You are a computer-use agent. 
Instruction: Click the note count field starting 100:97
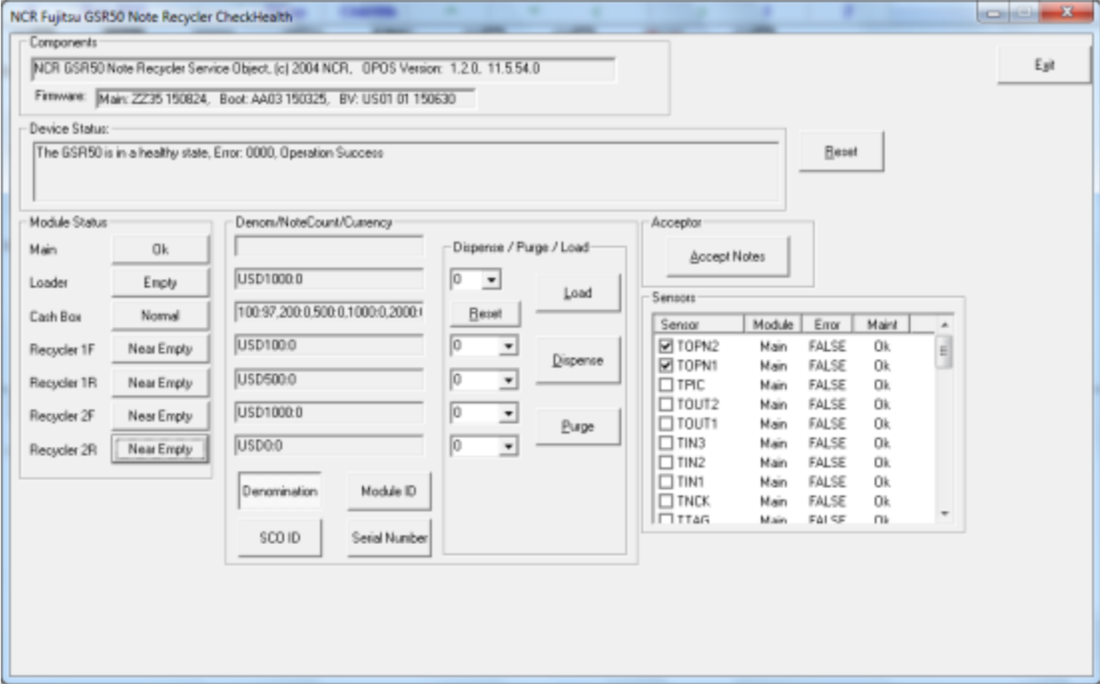[329, 312]
